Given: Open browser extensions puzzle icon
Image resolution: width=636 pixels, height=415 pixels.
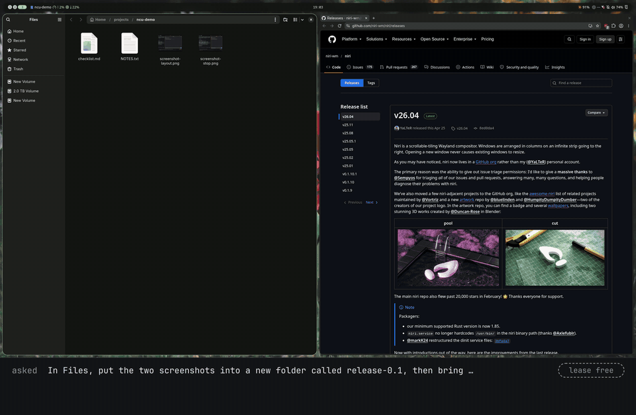Looking at the screenshot, I should [613, 26].
